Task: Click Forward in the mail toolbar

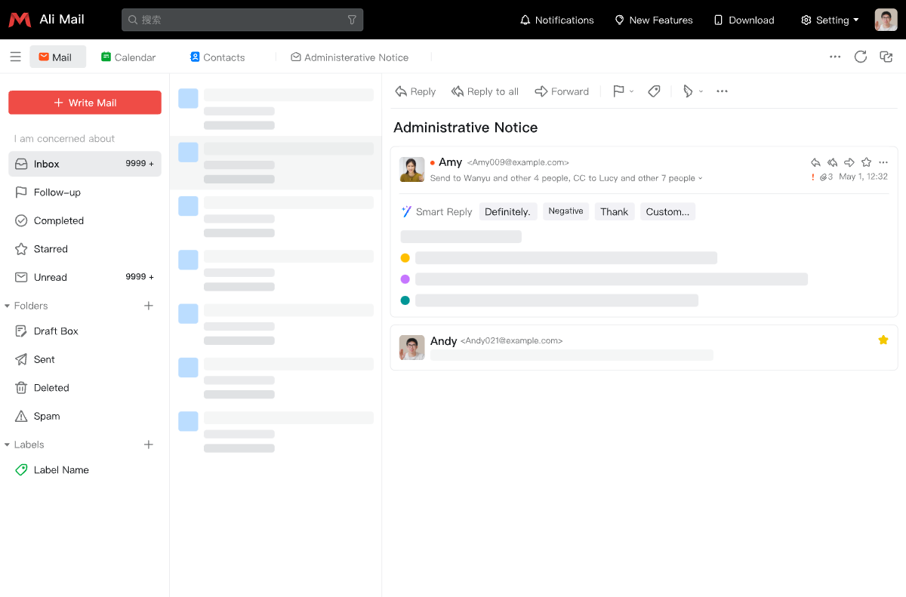Action: pyautogui.click(x=562, y=91)
